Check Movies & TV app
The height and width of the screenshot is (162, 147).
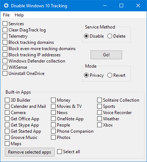(x=53, y=106)
